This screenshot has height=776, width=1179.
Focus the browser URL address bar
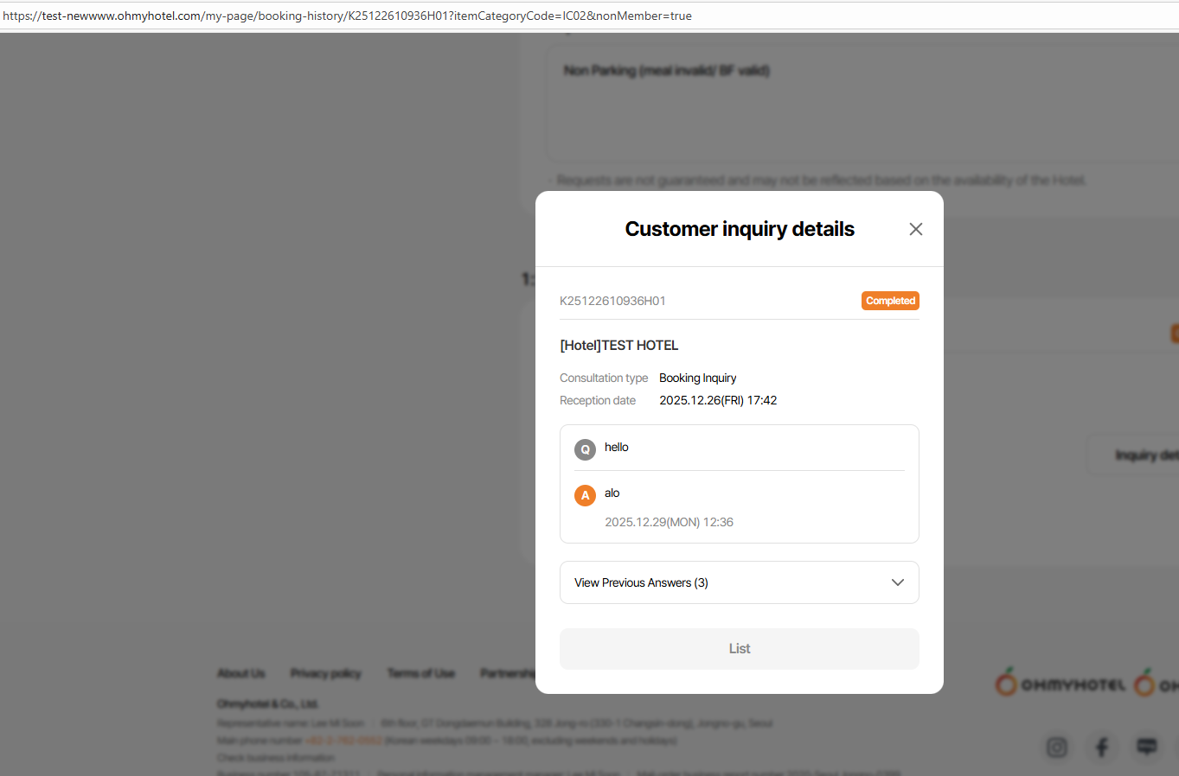589,16
